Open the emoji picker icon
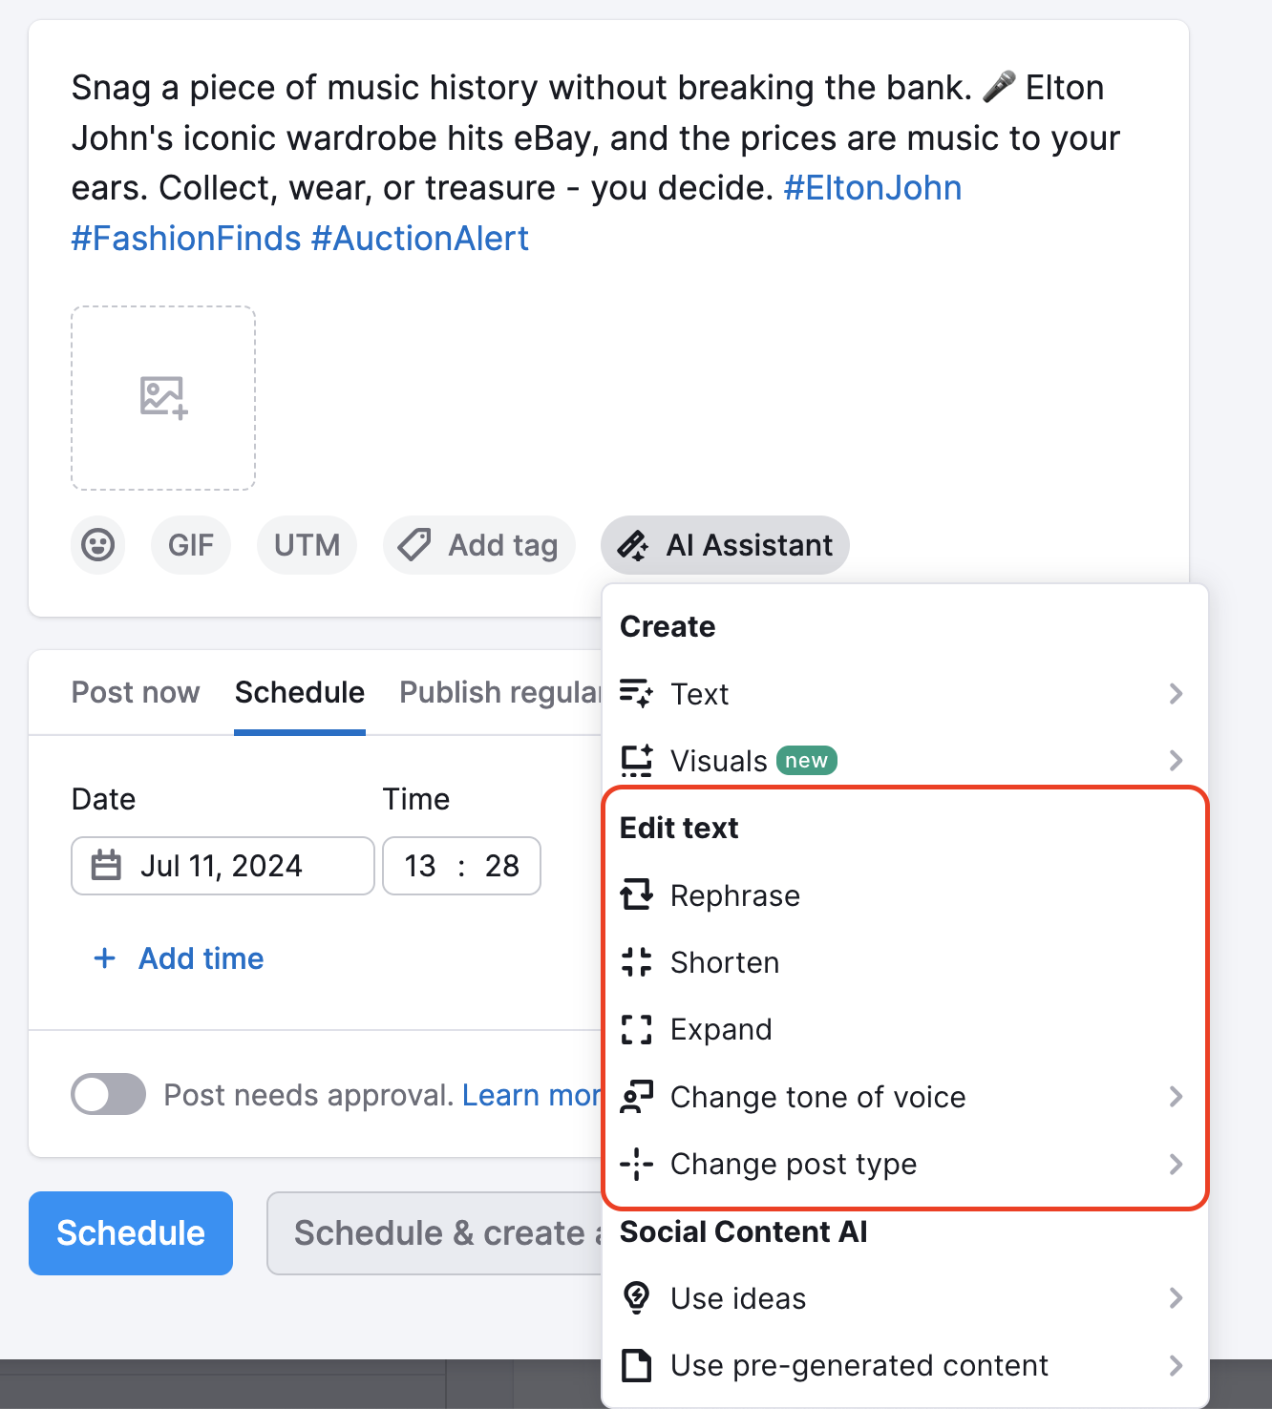This screenshot has width=1272, height=1409. [98, 545]
